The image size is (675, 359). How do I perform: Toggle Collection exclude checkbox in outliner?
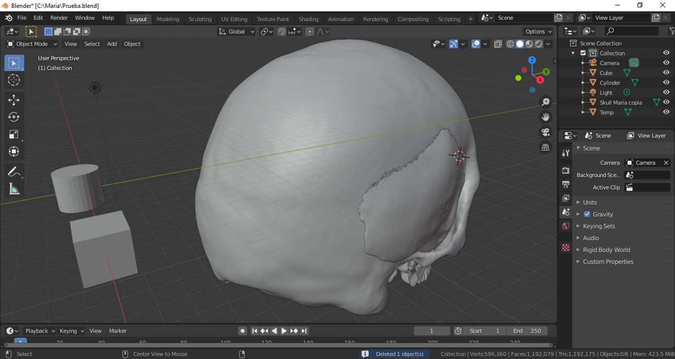pyautogui.click(x=583, y=53)
